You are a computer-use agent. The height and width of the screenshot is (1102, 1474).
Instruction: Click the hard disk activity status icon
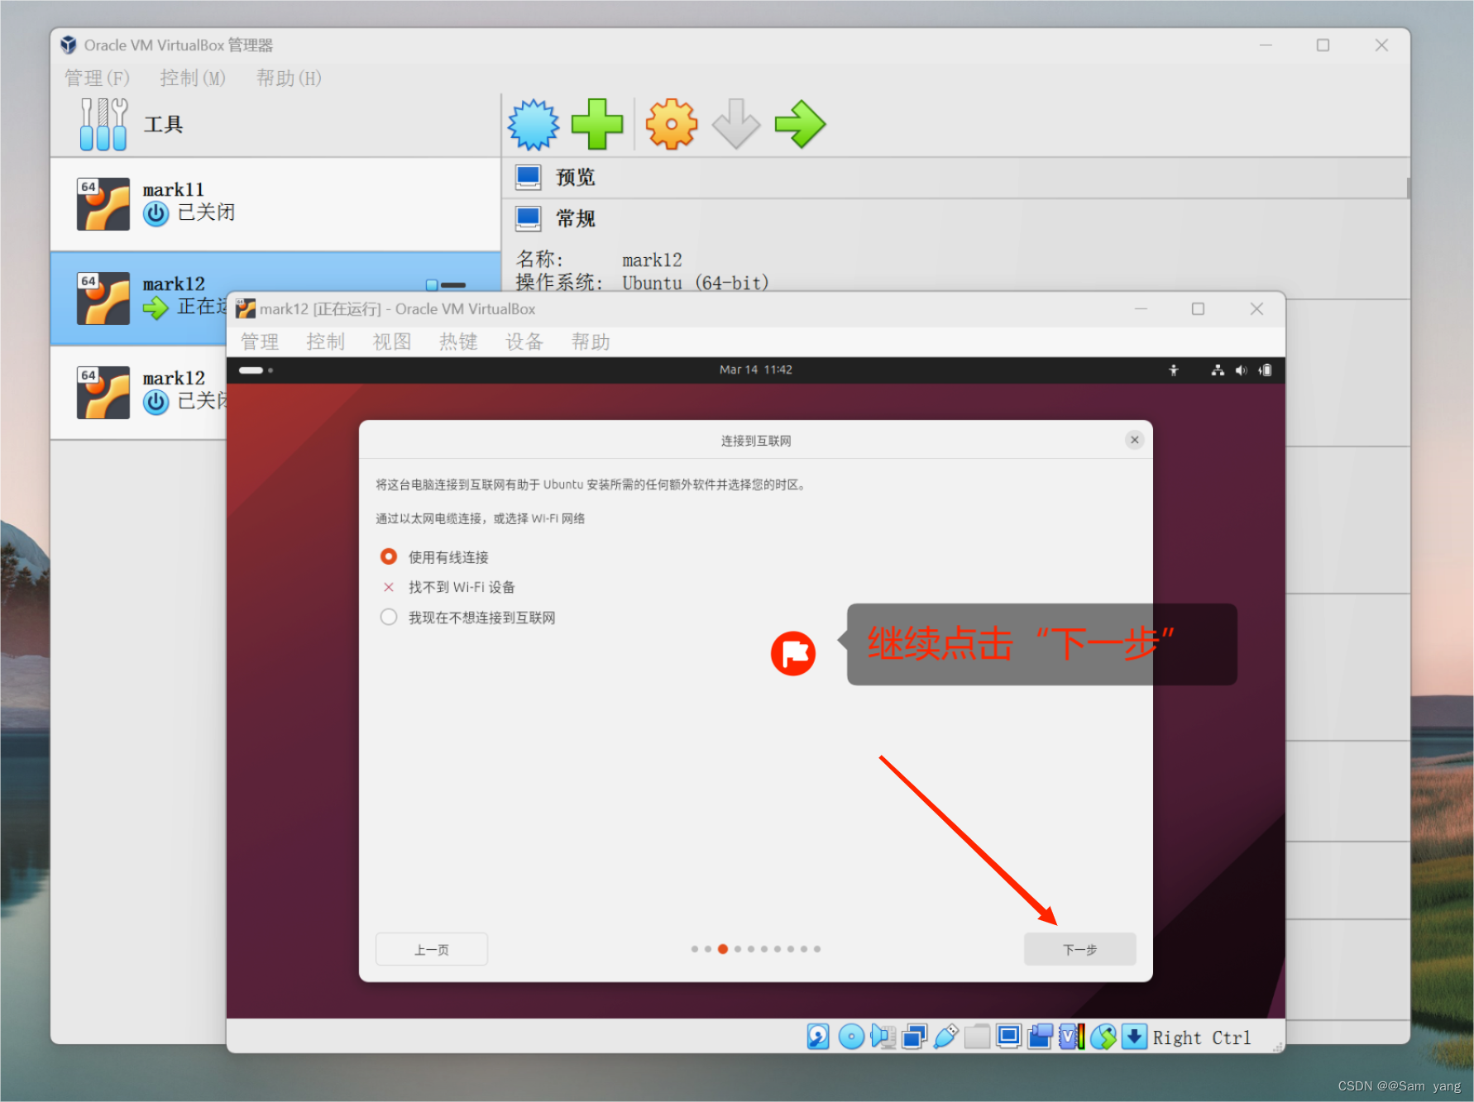(x=818, y=1036)
